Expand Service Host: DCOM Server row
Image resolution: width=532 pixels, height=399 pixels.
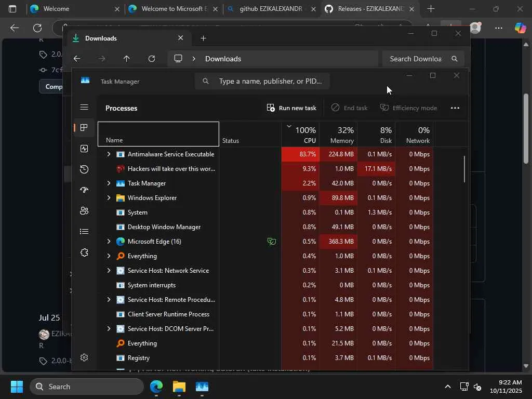(x=109, y=328)
